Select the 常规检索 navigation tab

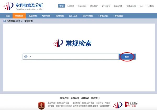(x=19, y=16)
